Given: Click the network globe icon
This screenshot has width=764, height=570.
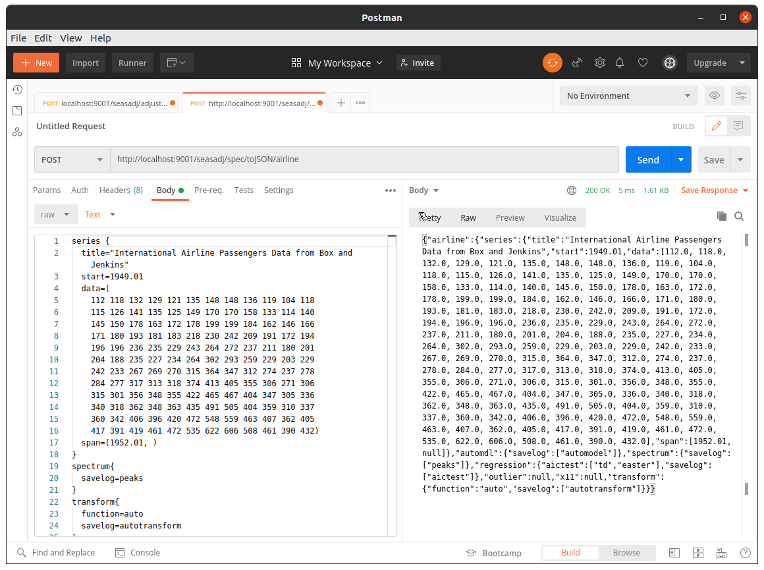Looking at the screenshot, I should pos(572,190).
